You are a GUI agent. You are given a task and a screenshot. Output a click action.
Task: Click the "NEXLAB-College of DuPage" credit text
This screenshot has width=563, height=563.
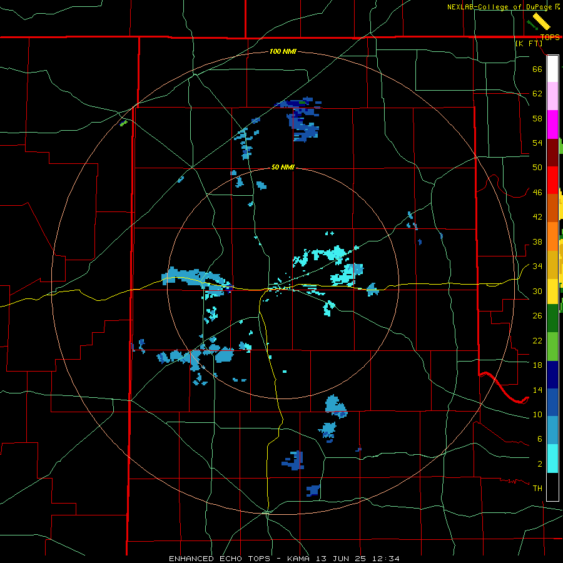pyautogui.click(x=499, y=7)
